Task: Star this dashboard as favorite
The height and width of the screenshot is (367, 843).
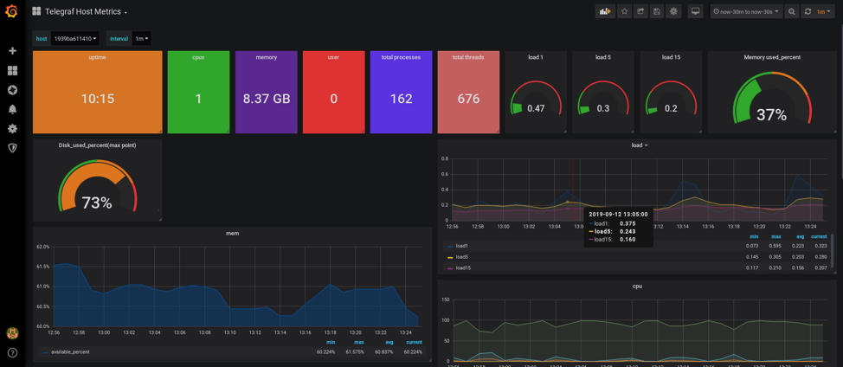Action: click(x=624, y=11)
